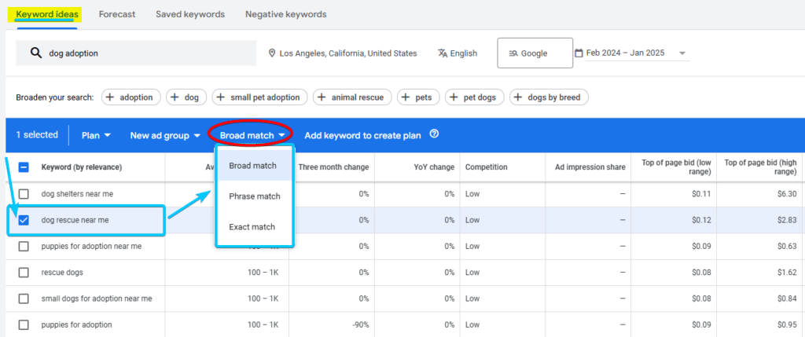Click the $0.12 low range bid
The image size is (805, 337).
coord(701,220)
